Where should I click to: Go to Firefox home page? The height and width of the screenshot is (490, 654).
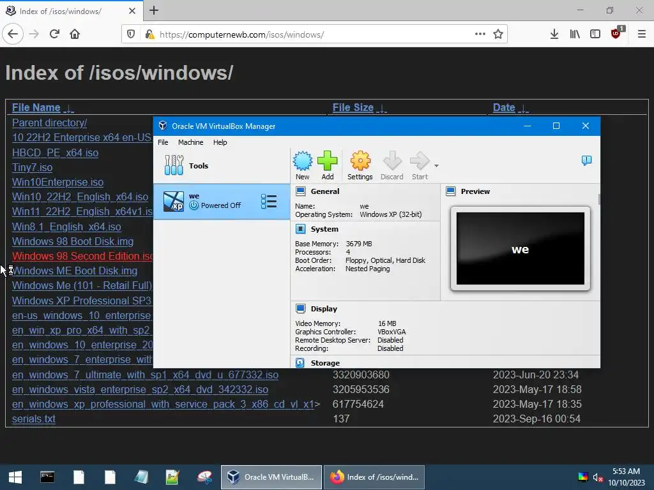click(x=75, y=34)
